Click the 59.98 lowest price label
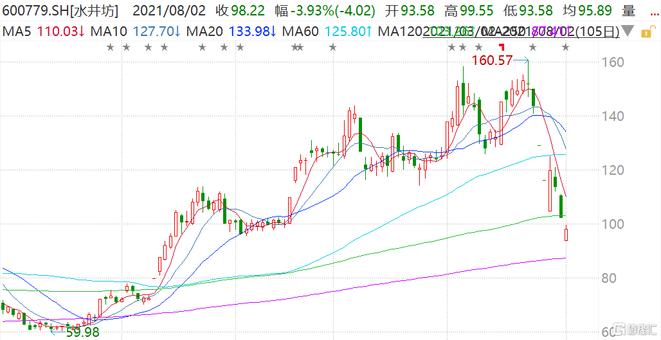The width and height of the screenshot is (661, 340). 82,332
